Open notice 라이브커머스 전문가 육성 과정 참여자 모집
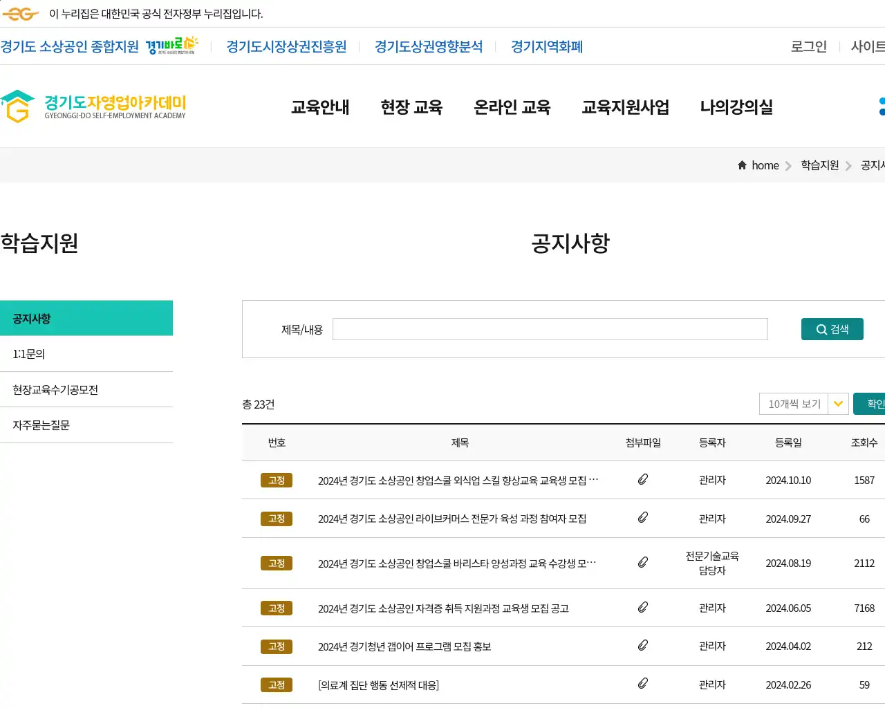 (x=452, y=519)
